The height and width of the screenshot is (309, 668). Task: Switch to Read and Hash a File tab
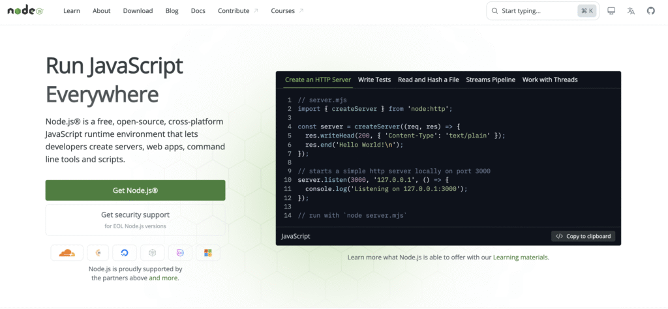[428, 80]
